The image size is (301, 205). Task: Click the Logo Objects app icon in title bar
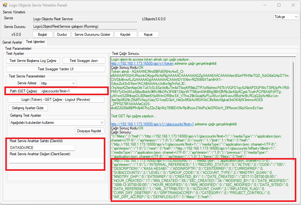[5, 5]
